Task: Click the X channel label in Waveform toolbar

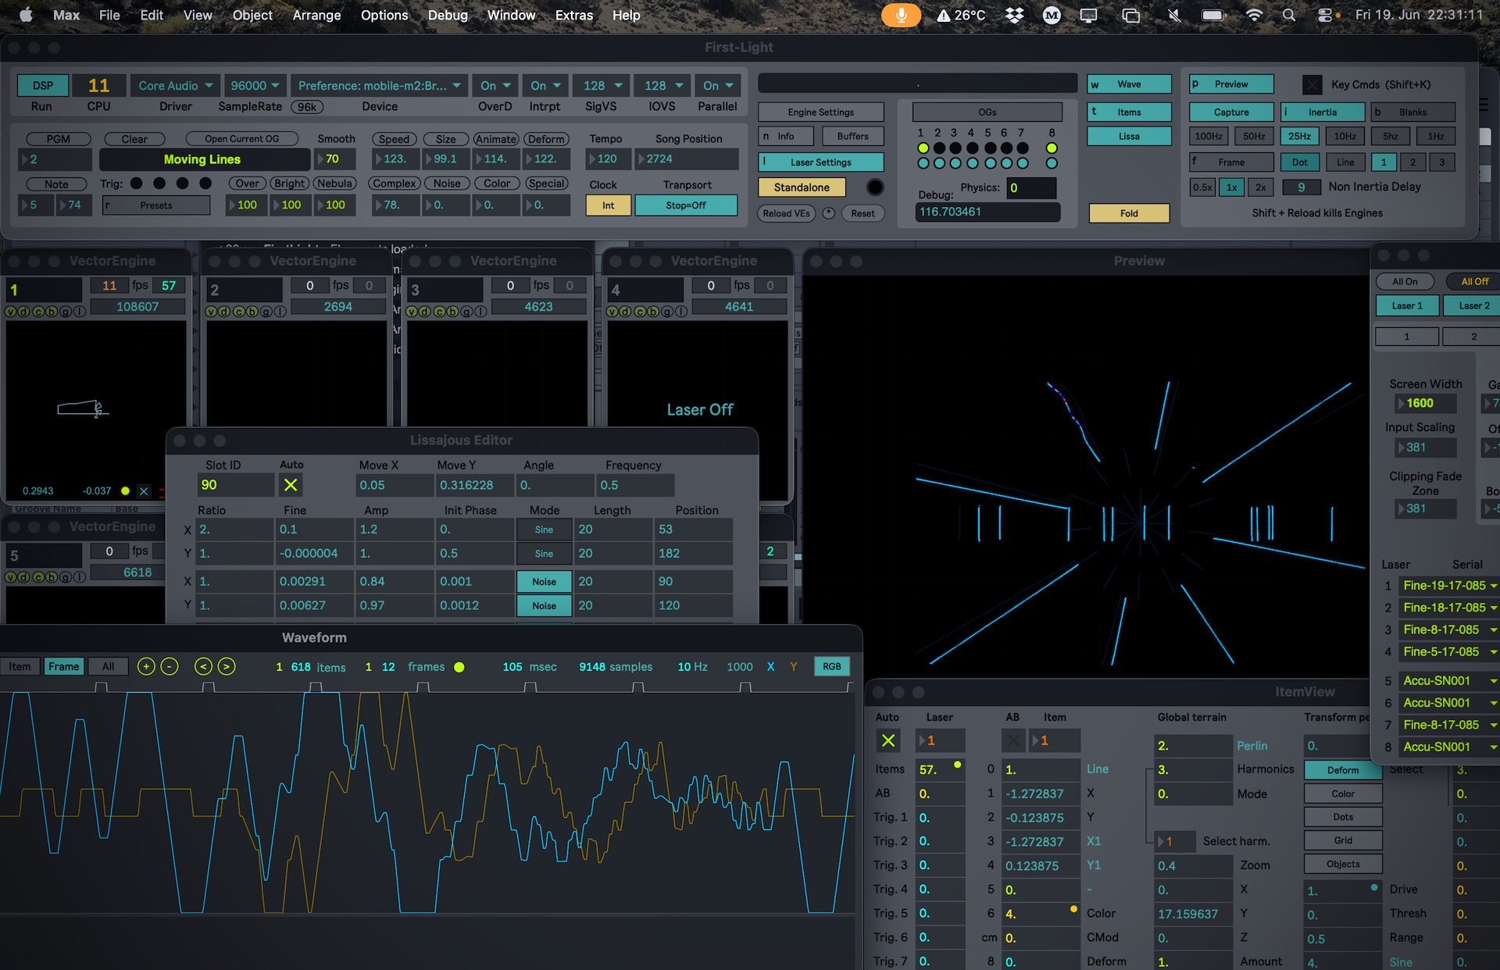Action: pos(770,667)
